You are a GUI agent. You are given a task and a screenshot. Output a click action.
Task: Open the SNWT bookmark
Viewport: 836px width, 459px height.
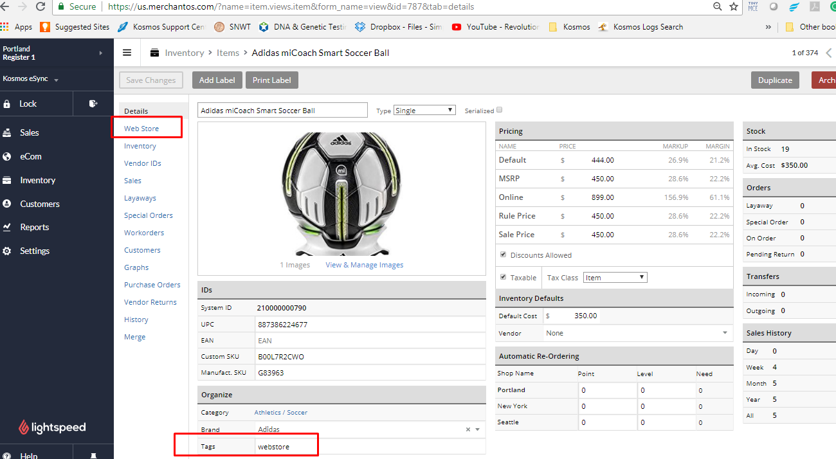pos(233,27)
